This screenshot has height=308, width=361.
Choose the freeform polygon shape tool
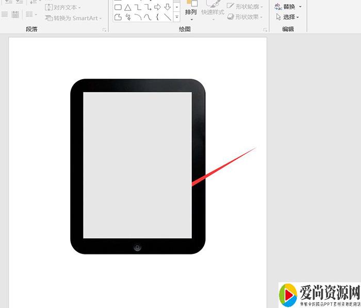click(118, 17)
